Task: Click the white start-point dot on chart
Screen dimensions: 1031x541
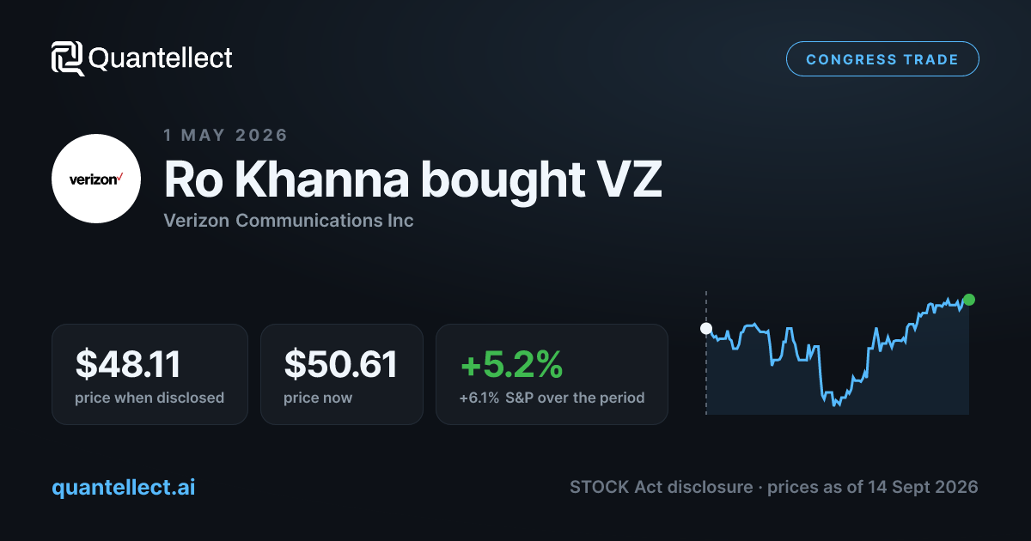Action: (706, 328)
